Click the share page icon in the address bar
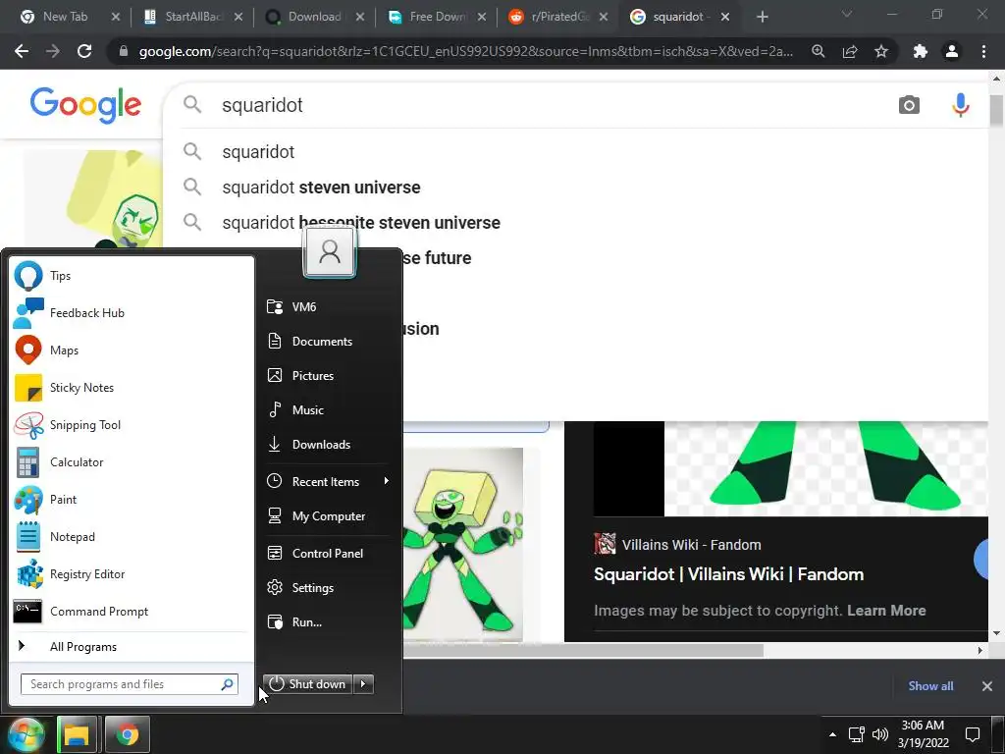The image size is (1005, 754). pyautogui.click(x=850, y=51)
